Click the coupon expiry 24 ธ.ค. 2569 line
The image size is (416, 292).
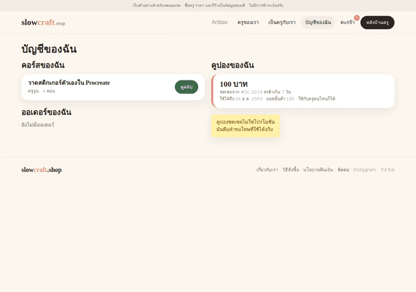(278, 99)
